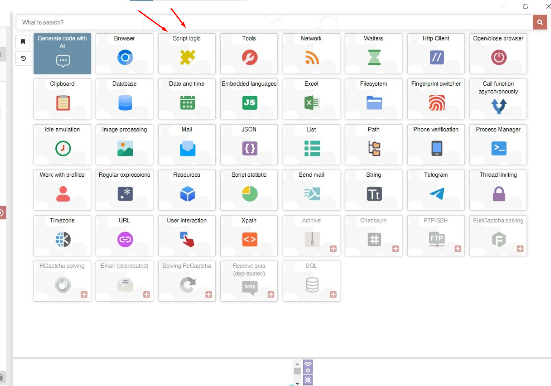Install the disabled Archive module
Screen dimensions: 551x386
[333, 249]
